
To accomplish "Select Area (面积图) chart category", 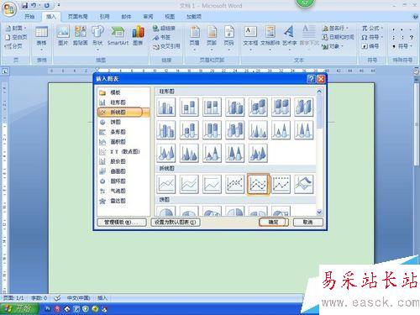I will (123, 142).
